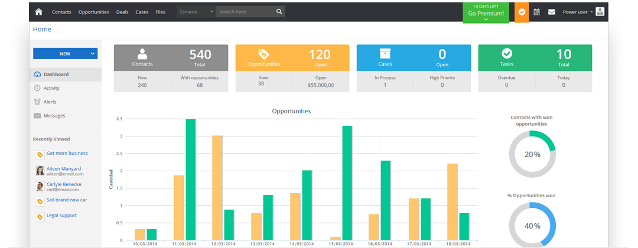Open the mail envelope icon in top bar

[551, 12]
